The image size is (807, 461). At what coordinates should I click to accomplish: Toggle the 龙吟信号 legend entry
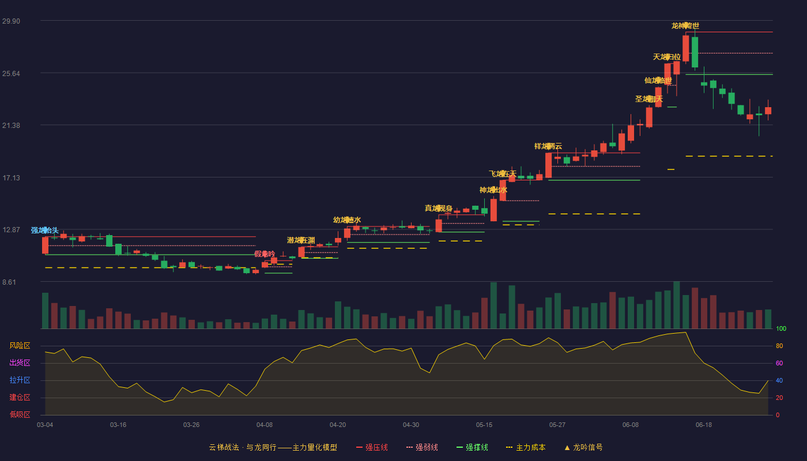(583, 447)
